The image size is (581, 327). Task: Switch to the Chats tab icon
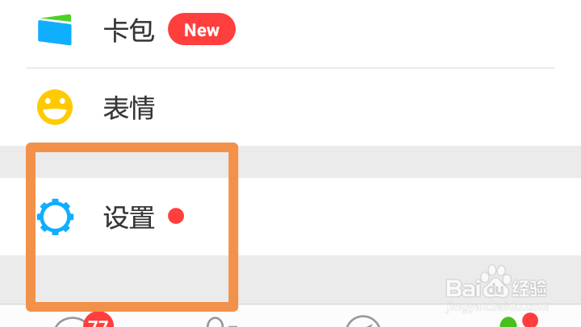[x=73, y=322]
